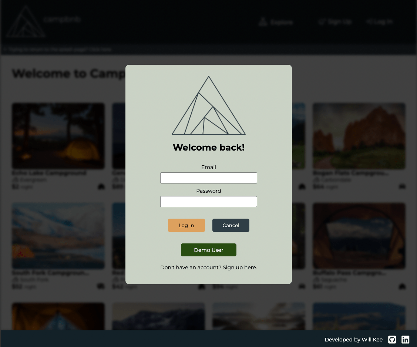Dismiss the modal with Cancel
The image size is (417, 347).
pyautogui.click(x=231, y=225)
